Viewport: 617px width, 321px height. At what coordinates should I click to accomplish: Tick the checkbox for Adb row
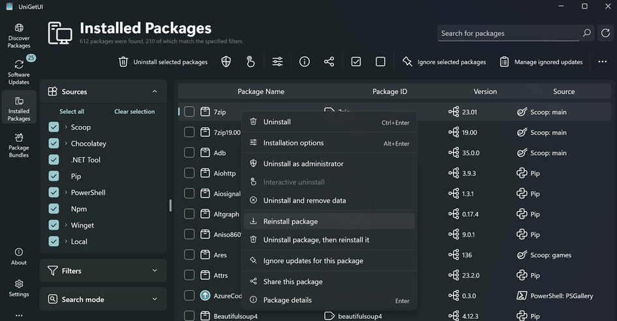click(189, 153)
